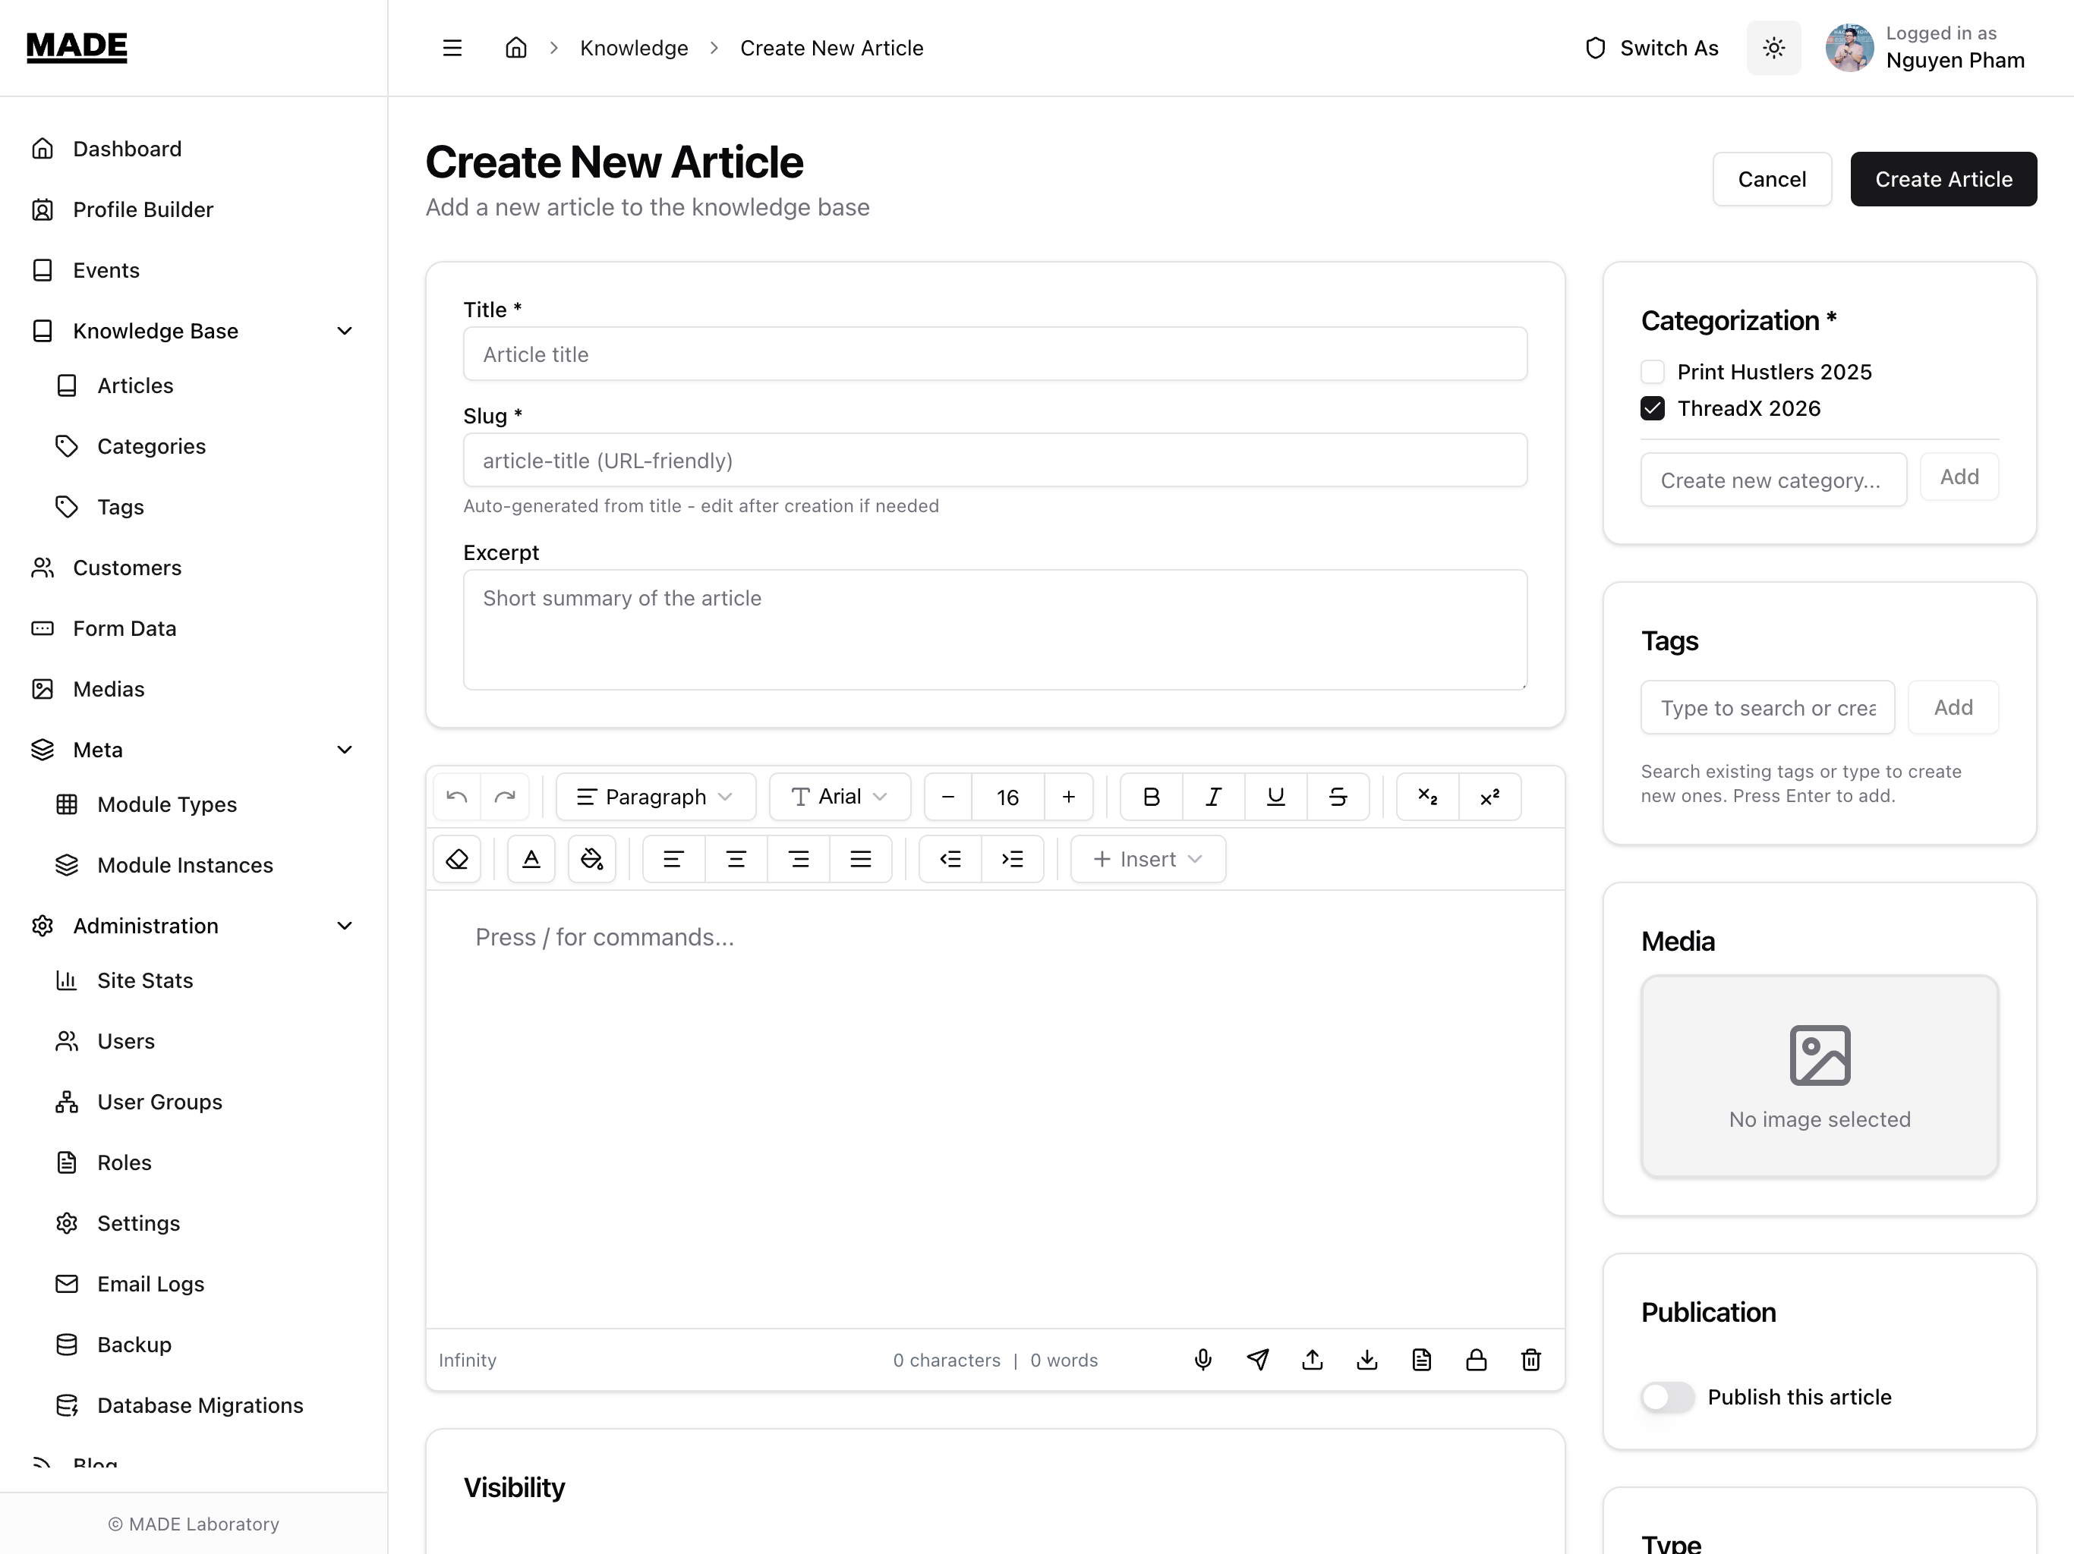Click the microphone dictation icon

(1203, 1359)
